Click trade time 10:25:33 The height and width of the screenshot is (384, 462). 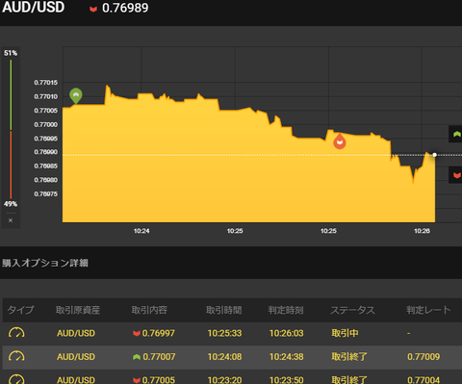[224, 333]
